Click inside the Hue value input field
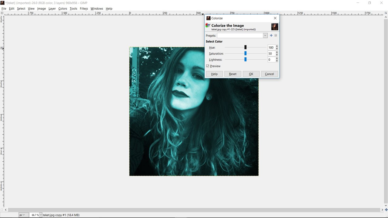This screenshot has width=388, height=218. [x=271, y=48]
